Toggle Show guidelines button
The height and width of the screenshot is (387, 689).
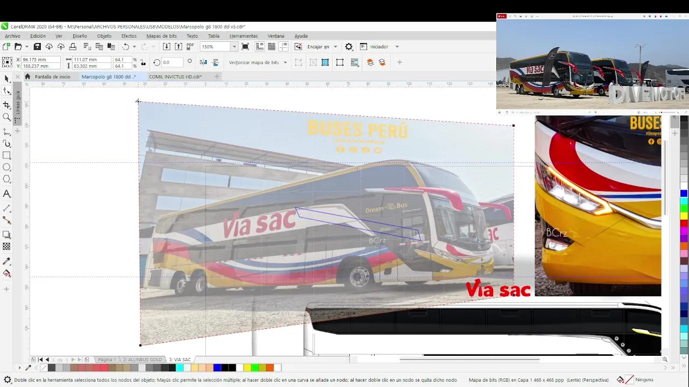[284, 47]
